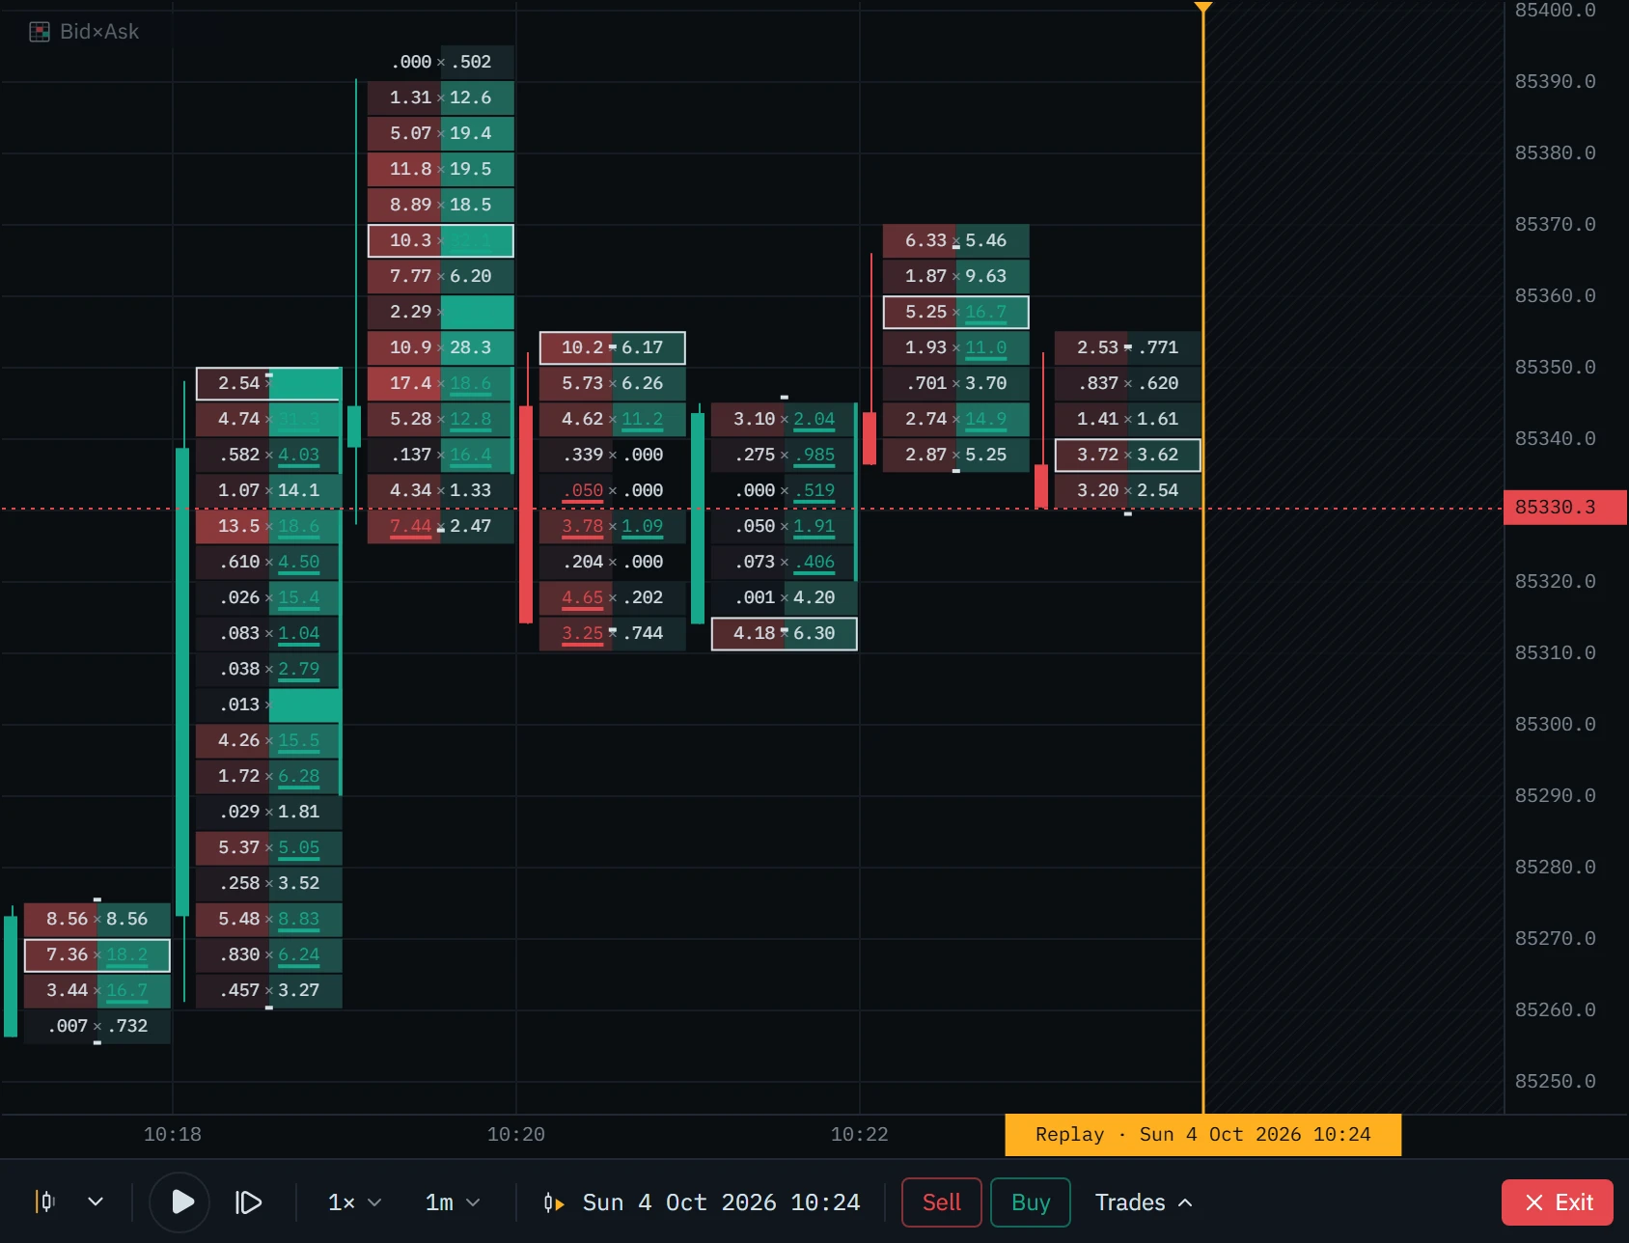Viewport: 1629px width, 1243px height.
Task: Click the cell .007 × .732
Action: (97, 1026)
